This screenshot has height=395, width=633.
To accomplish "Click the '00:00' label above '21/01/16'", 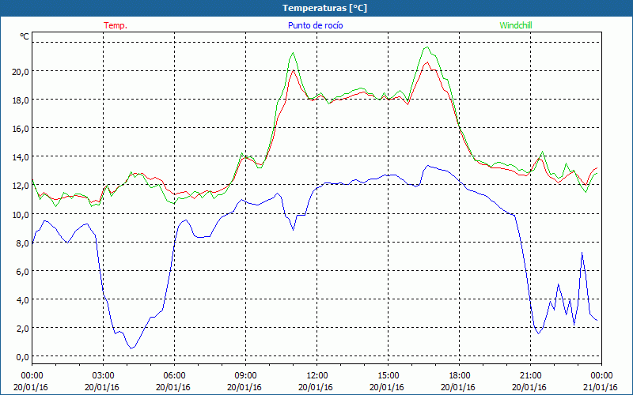I will pos(601,376).
